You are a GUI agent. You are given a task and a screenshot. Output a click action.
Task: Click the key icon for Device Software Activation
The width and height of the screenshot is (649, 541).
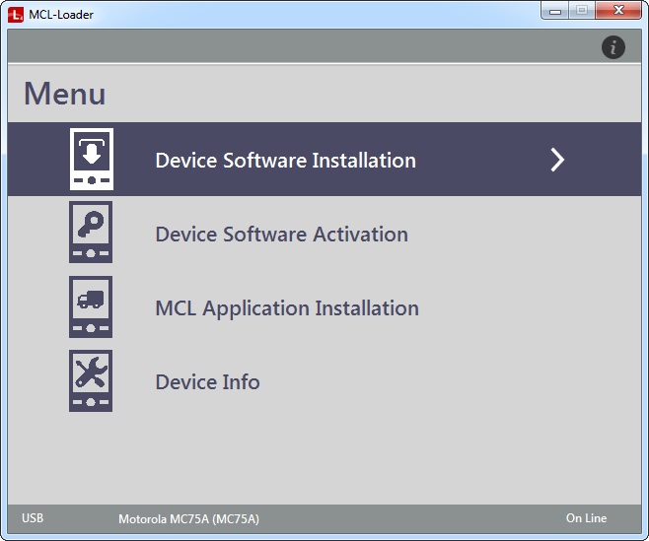[91, 232]
